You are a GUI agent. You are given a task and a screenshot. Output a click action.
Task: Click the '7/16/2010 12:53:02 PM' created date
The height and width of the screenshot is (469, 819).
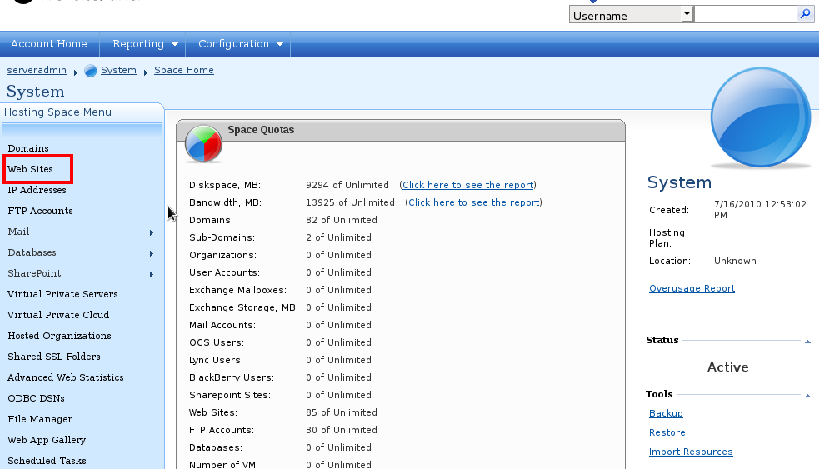click(760, 209)
